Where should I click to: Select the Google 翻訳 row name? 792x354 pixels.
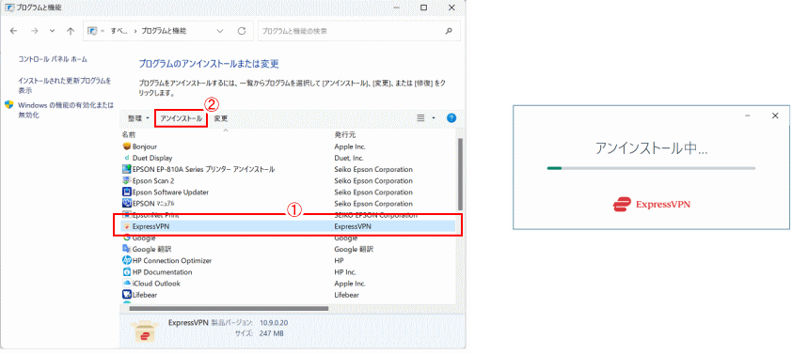tap(151, 249)
